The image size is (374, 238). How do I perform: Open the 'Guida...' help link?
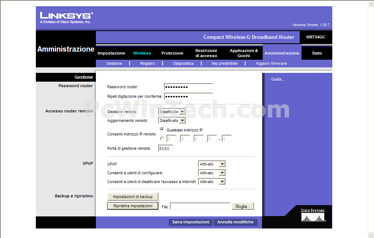click(x=278, y=79)
